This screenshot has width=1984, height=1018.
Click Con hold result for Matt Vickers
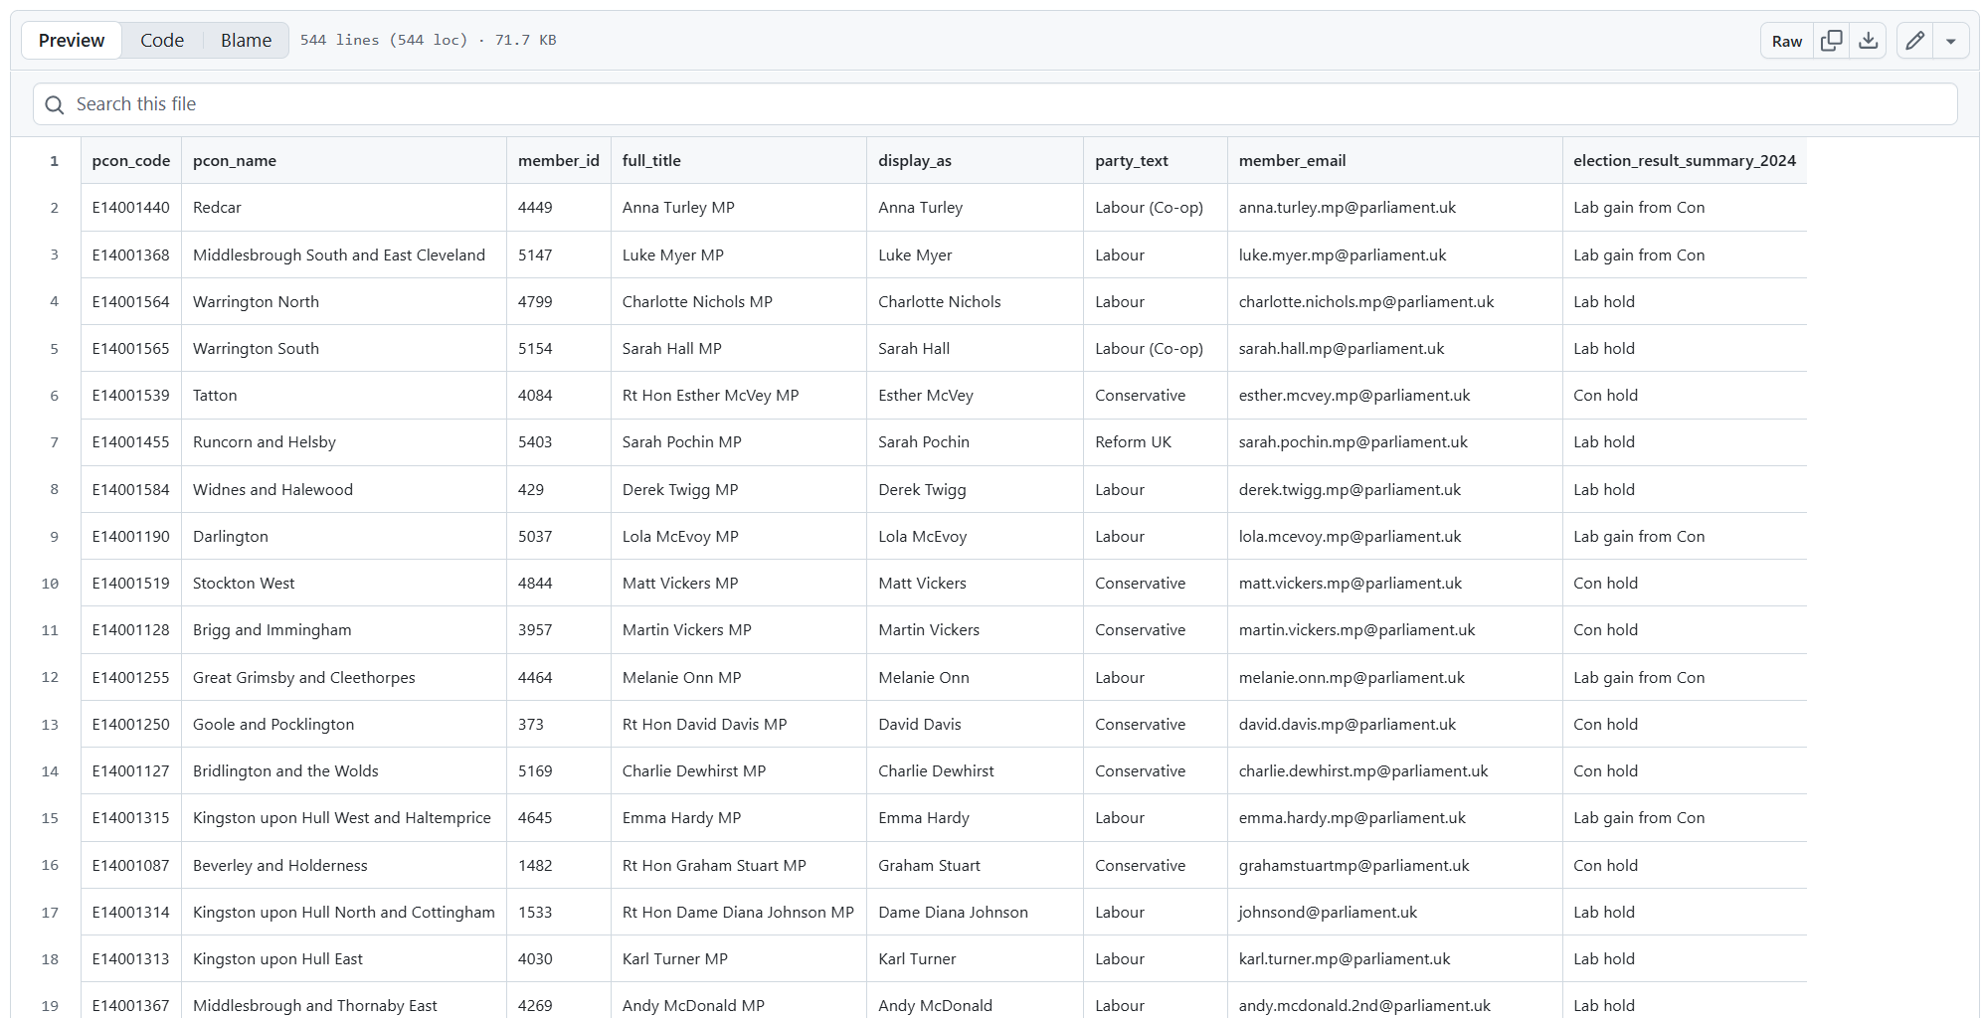(1685, 583)
